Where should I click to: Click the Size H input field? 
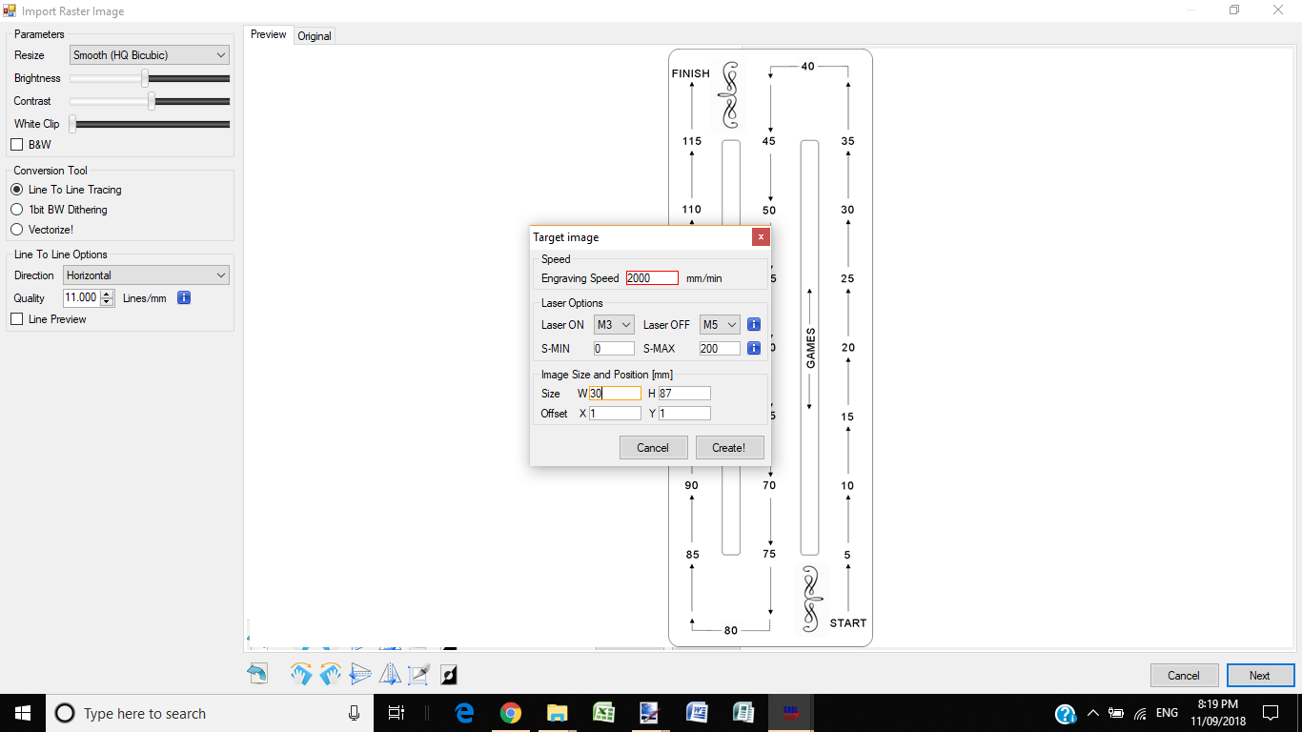tap(684, 393)
